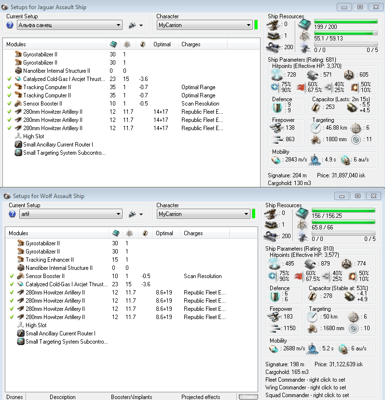The width and height of the screenshot is (385, 400).
Task: Click Jaguar turret firepower icon
Action: pyautogui.click(x=276, y=128)
